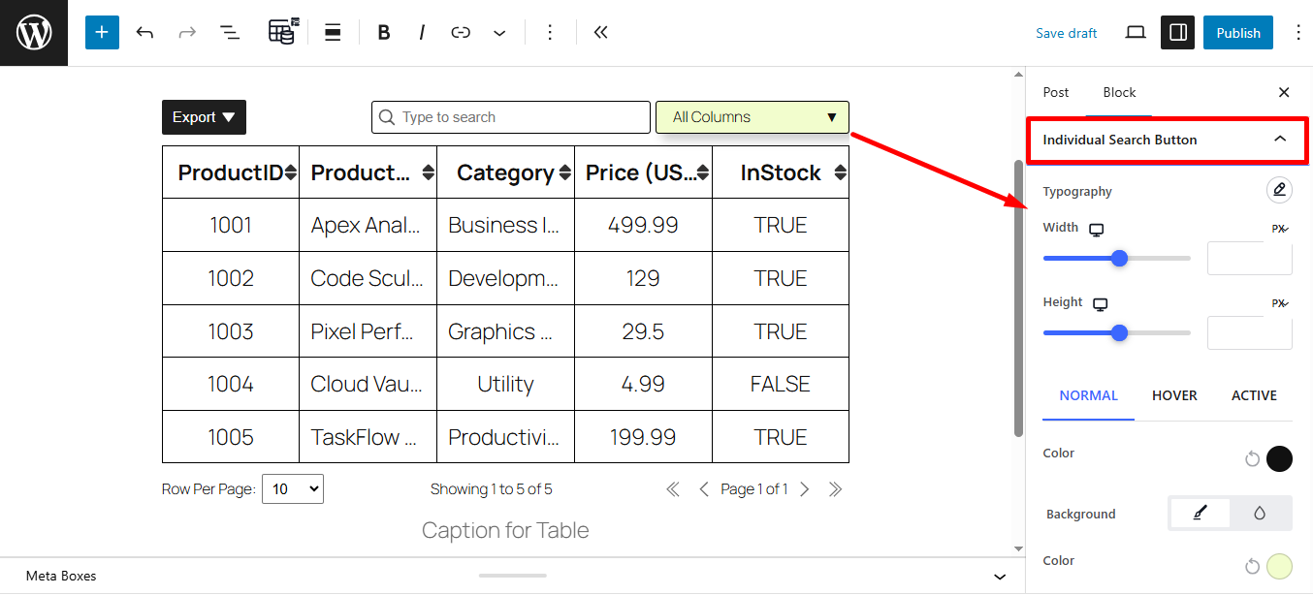Viewport: 1313px width, 595px height.
Task: Change Width unit PX selector
Action: click(1280, 229)
